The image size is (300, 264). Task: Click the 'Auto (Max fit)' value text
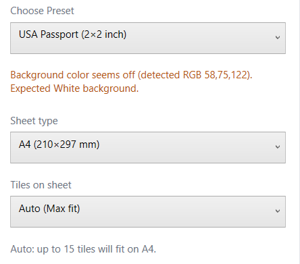tap(49, 209)
